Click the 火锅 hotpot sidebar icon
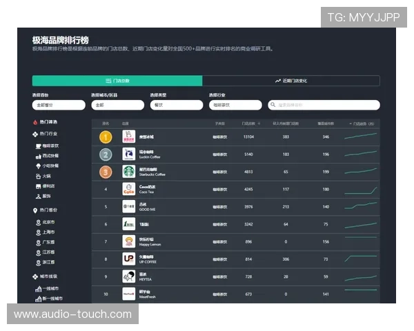 pos(39,176)
